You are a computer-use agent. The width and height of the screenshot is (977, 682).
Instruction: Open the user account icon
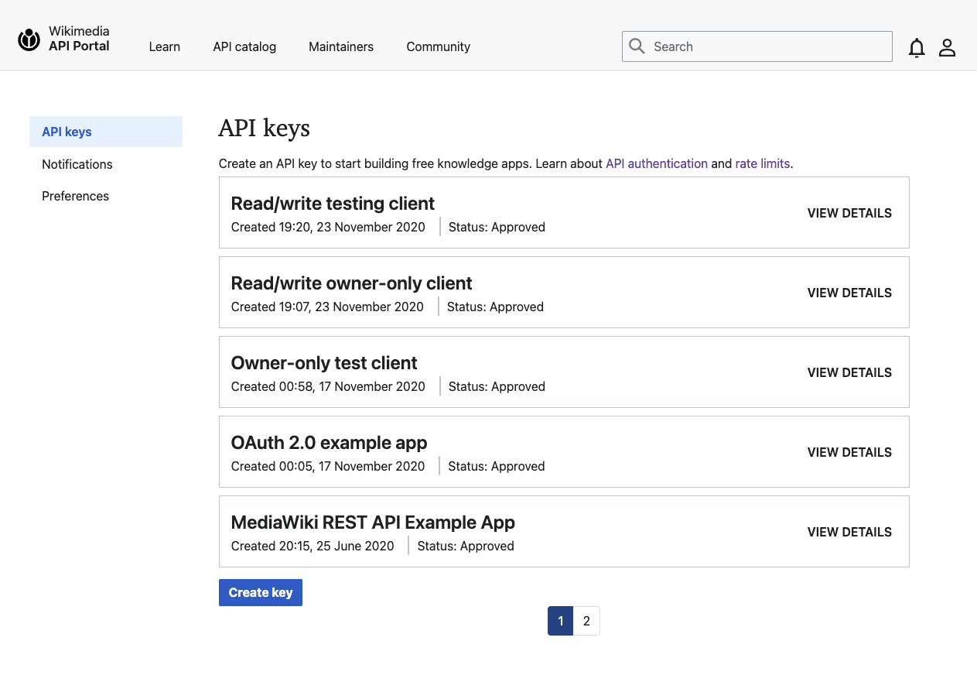(x=947, y=47)
